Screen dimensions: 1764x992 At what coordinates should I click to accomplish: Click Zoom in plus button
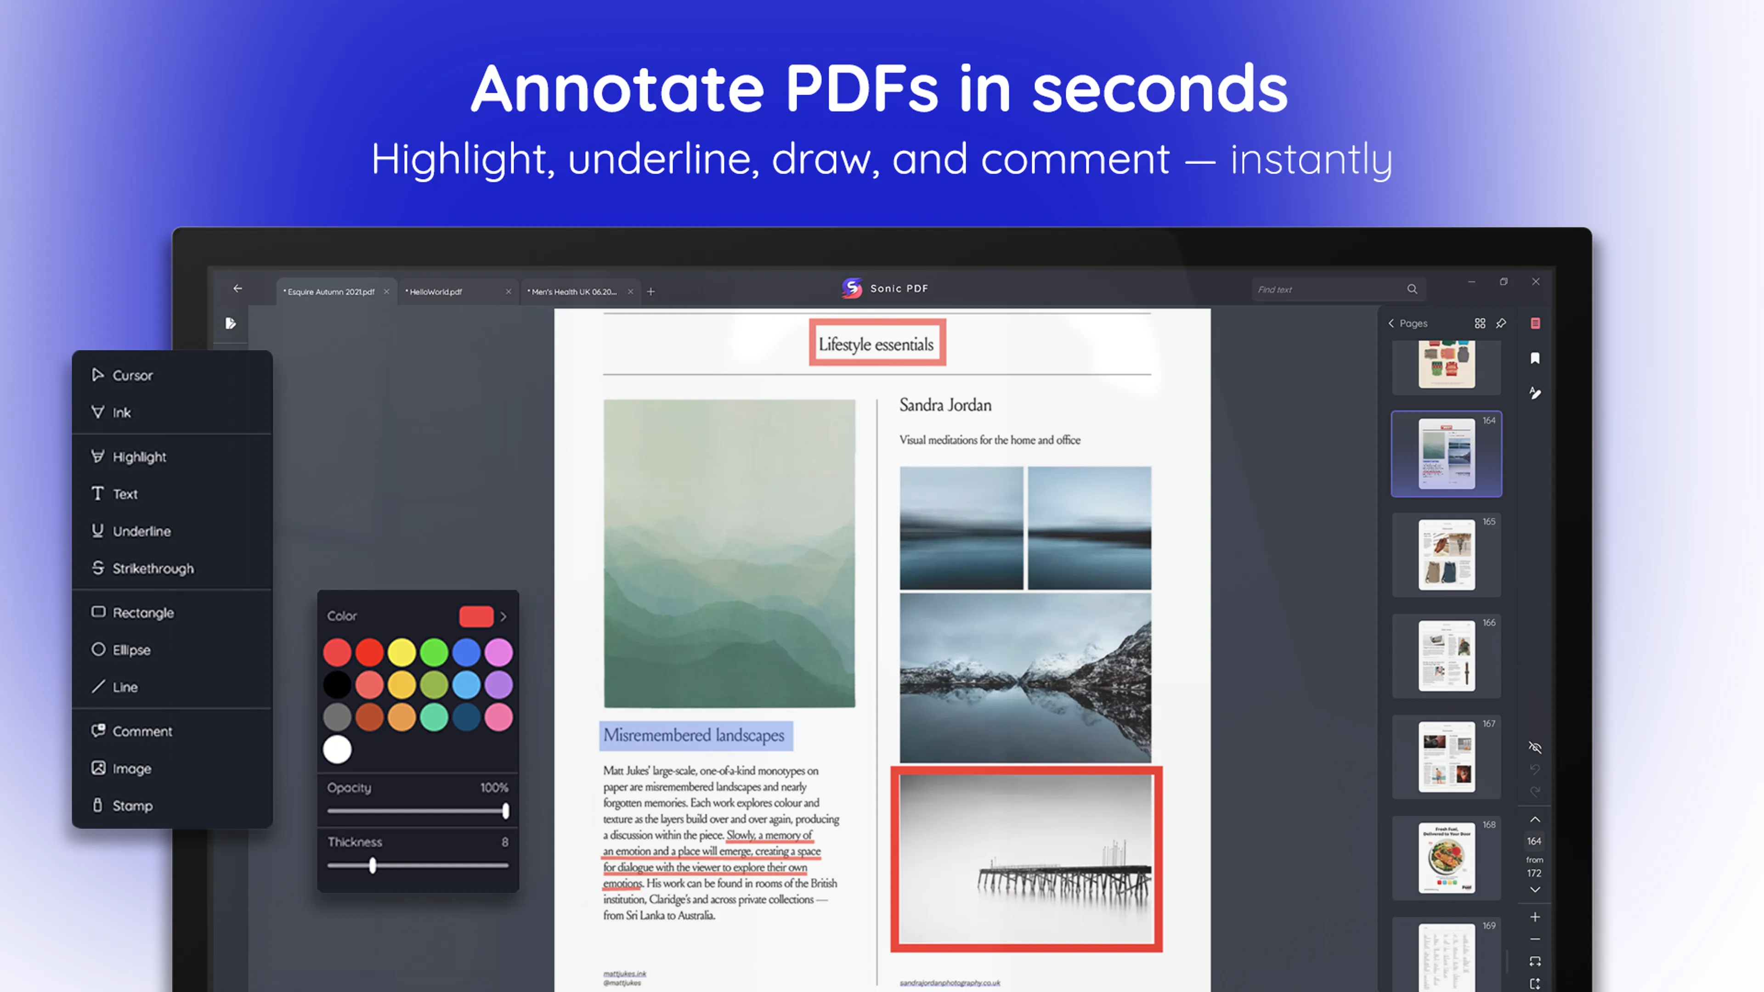tap(1535, 917)
